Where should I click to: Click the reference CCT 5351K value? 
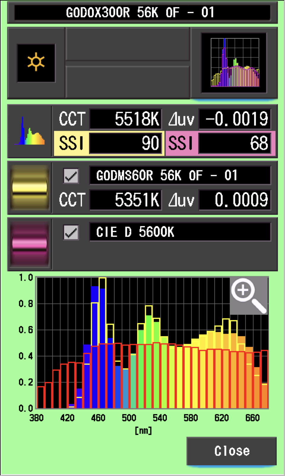tap(126, 200)
